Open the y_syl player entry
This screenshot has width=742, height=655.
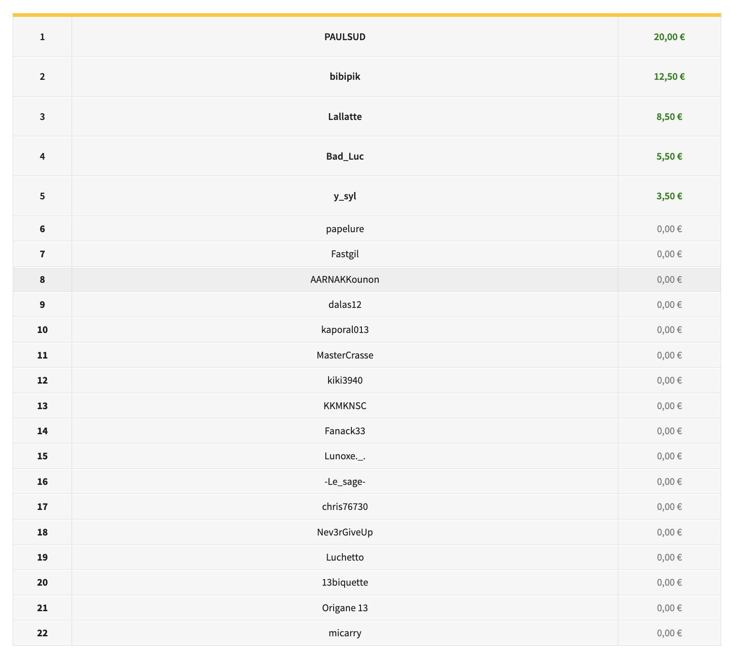(x=345, y=196)
